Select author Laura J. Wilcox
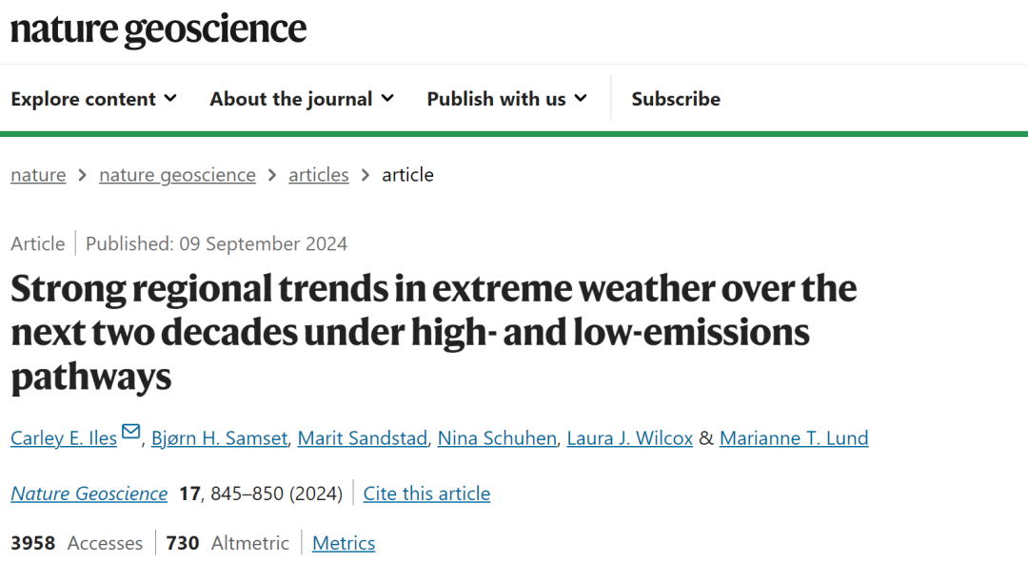Viewport: 1028px width, 581px height. [629, 438]
